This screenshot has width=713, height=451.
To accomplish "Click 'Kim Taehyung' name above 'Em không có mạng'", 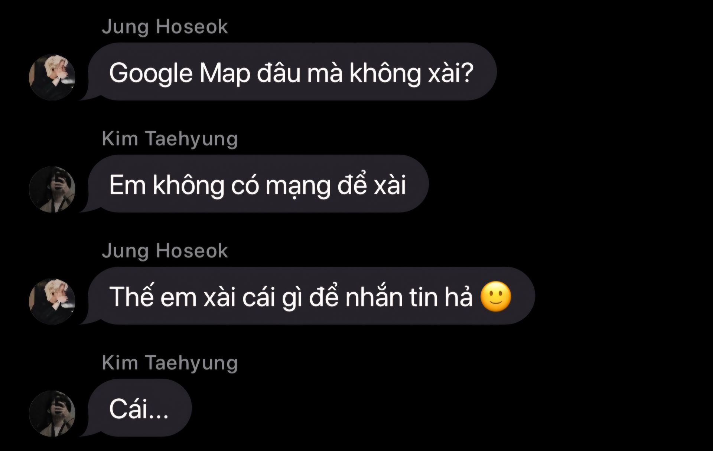I will pyautogui.click(x=170, y=139).
